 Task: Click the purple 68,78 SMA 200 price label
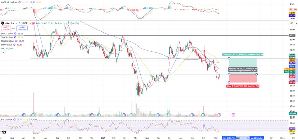pos(292,63)
